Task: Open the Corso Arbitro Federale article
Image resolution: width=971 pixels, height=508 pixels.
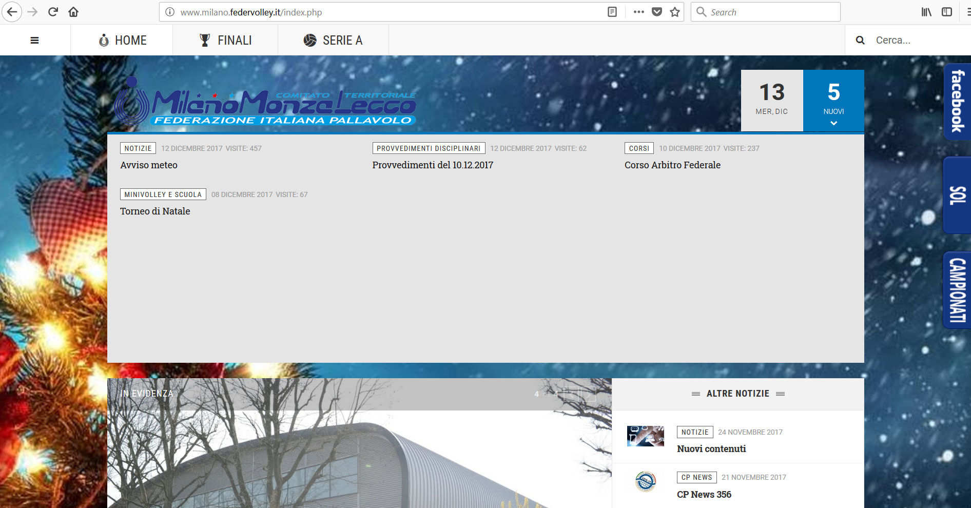Action: pos(672,165)
